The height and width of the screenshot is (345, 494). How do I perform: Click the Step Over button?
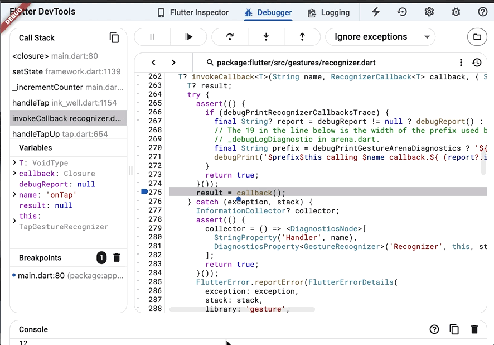click(x=230, y=37)
